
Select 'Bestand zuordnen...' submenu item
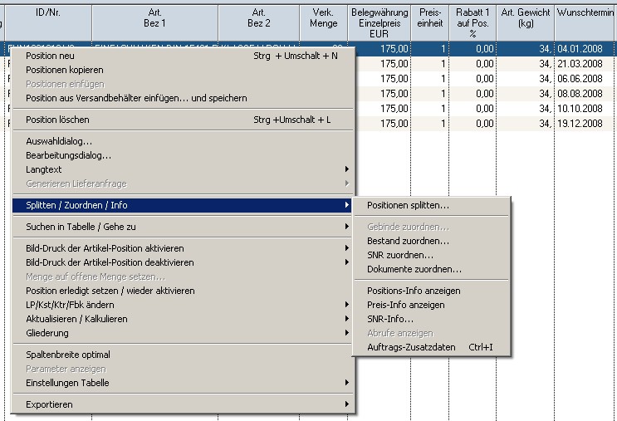(408, 241)
